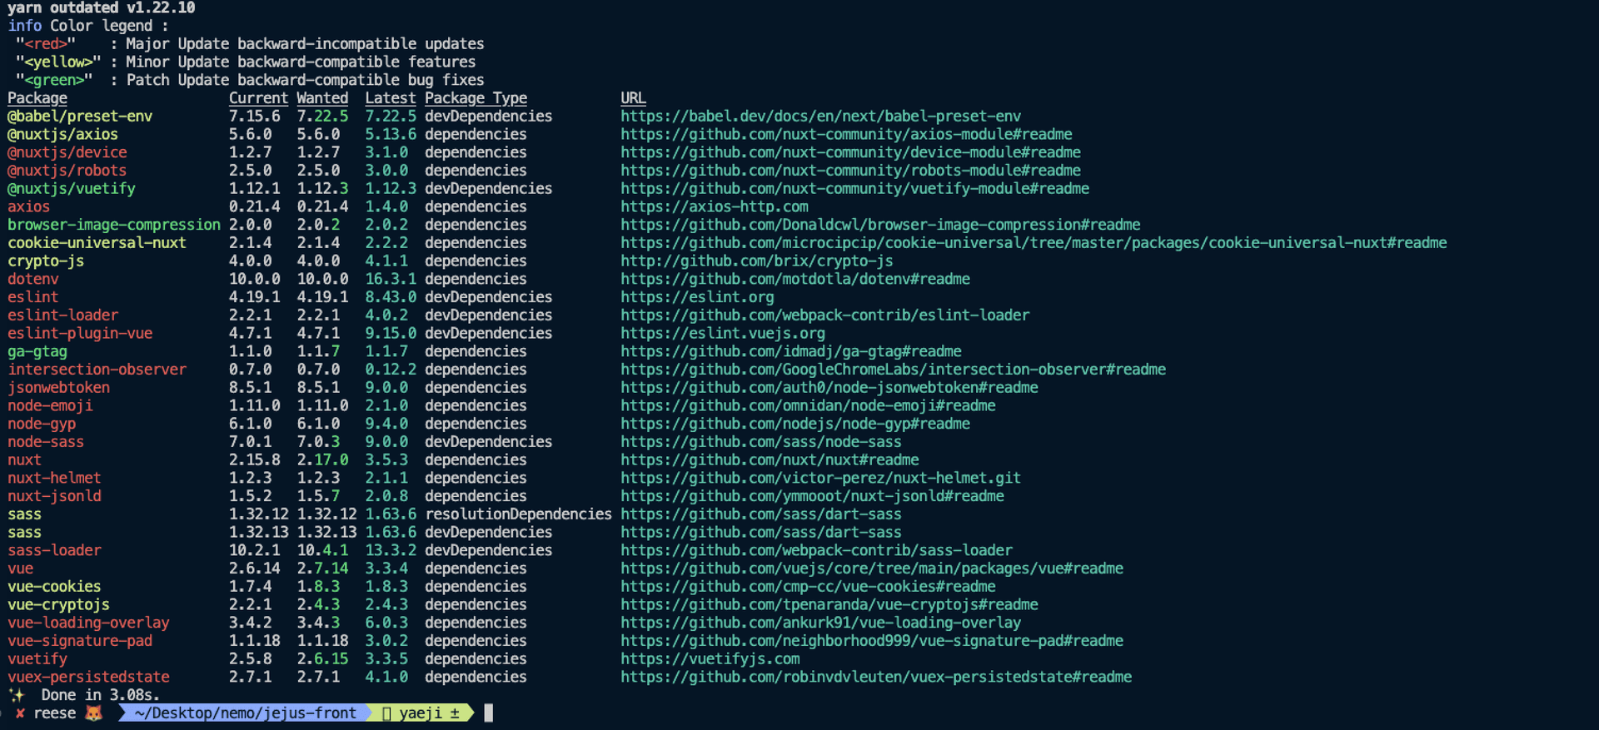This screenshot has height=730, width=1599.
Task: Open the babel-preset-env docs URL
Action: tap(820, 117)
